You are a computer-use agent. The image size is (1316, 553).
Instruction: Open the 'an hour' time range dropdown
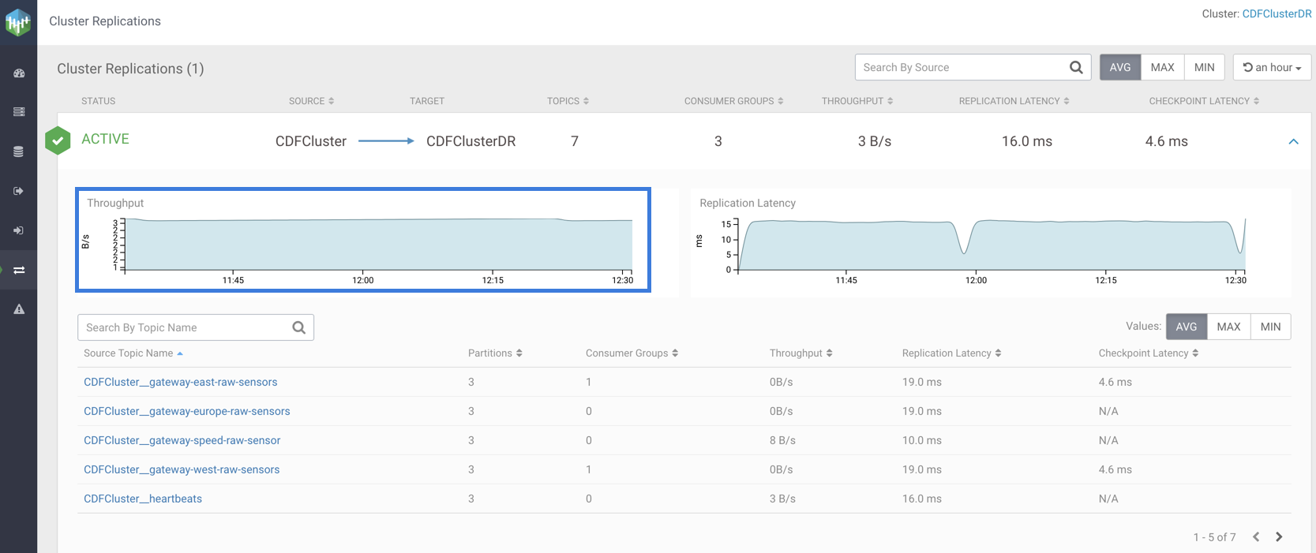1272,68
